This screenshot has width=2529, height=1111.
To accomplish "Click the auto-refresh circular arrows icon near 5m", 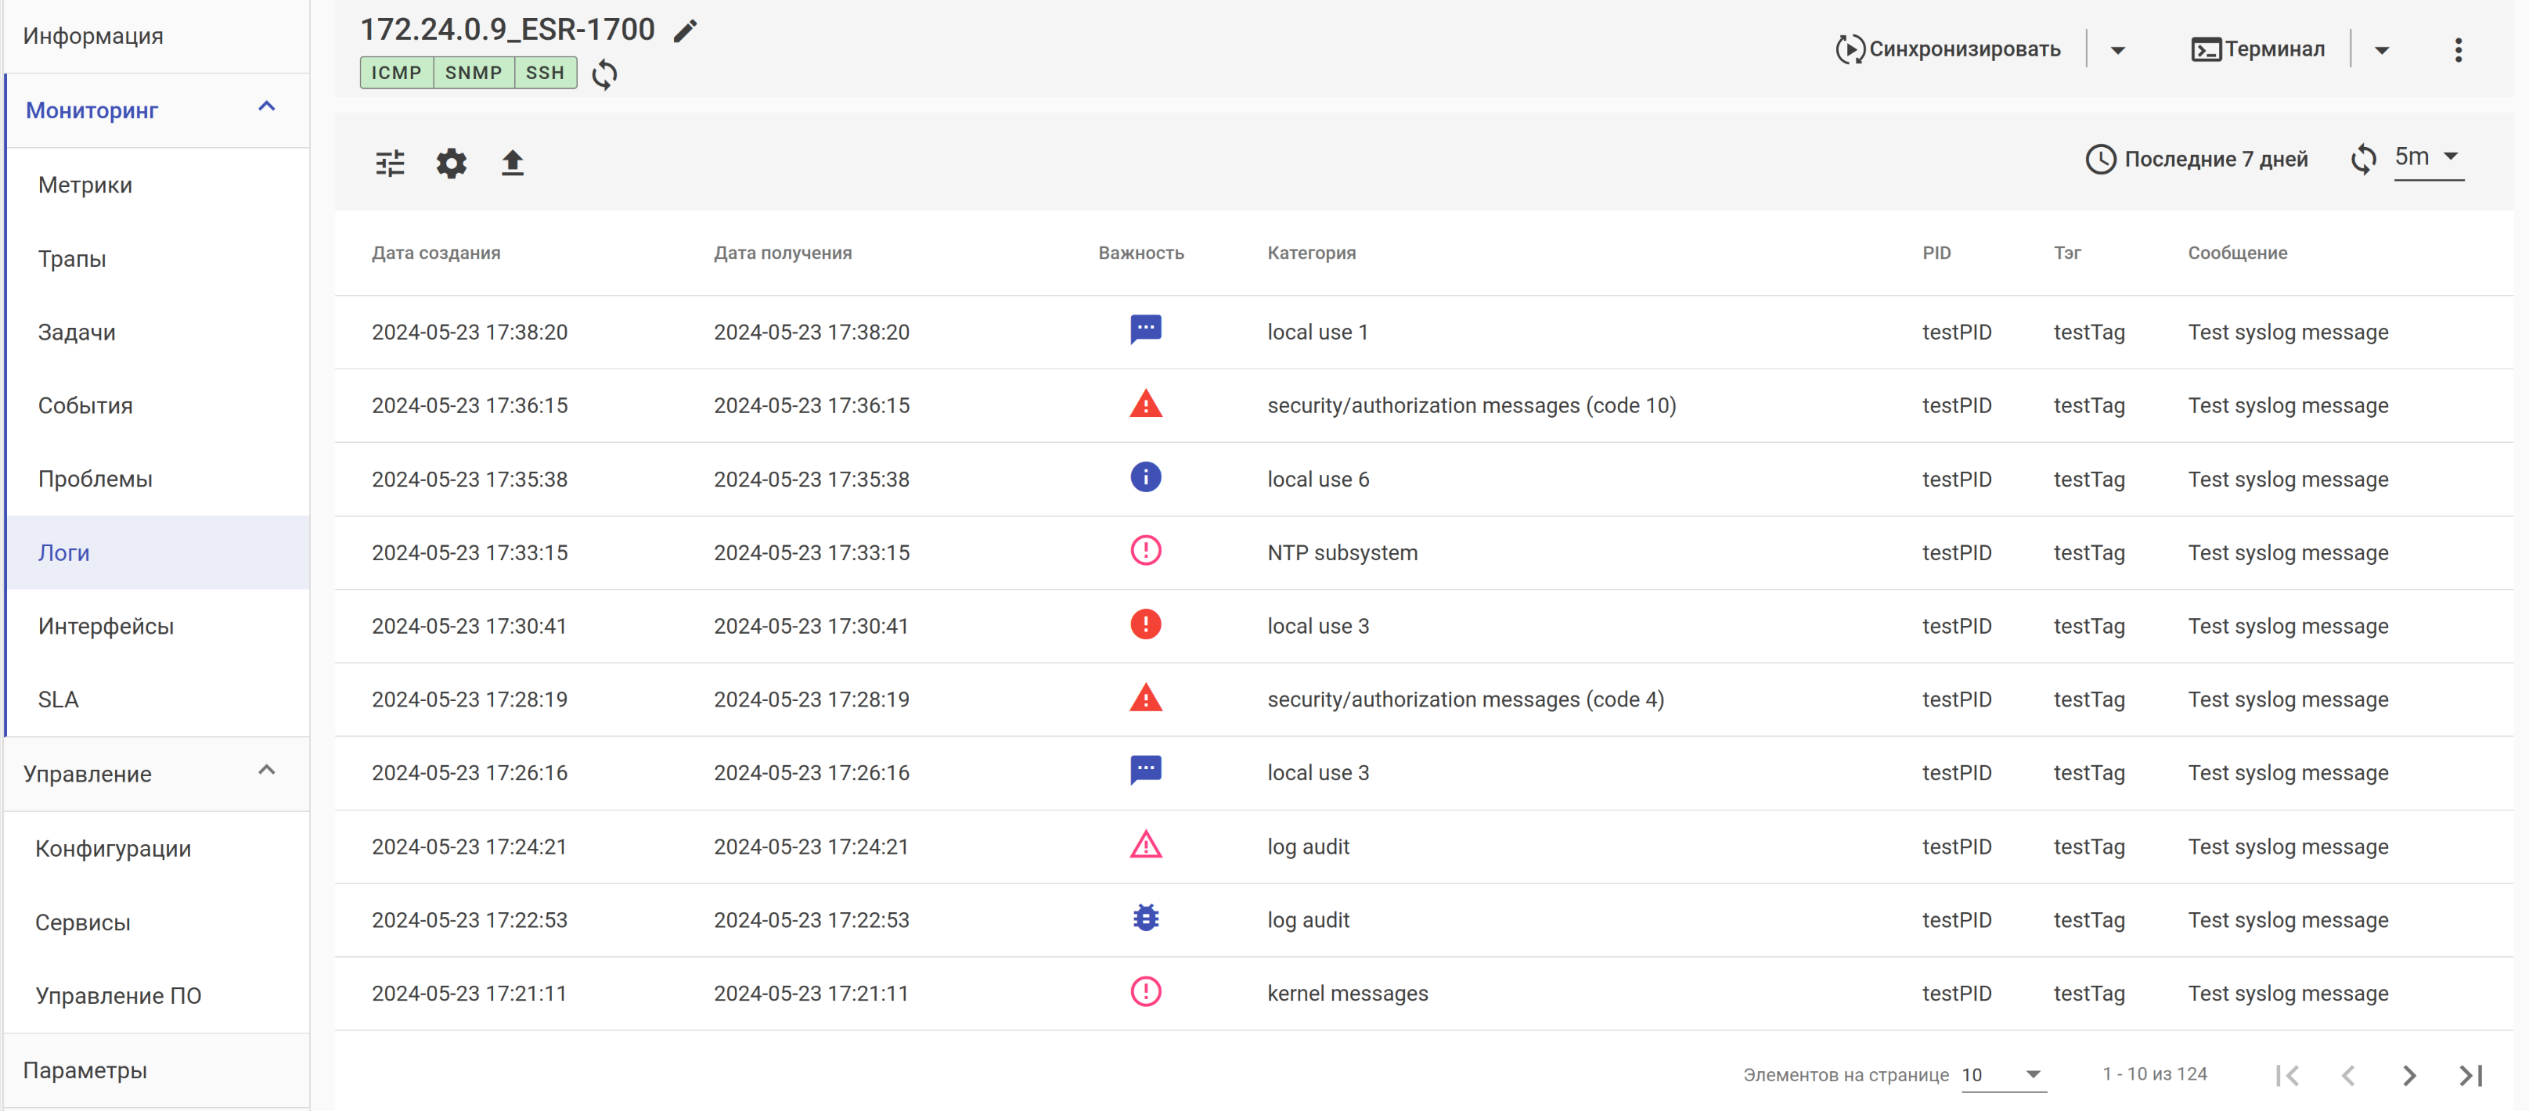I will [x=2363, y=159].
